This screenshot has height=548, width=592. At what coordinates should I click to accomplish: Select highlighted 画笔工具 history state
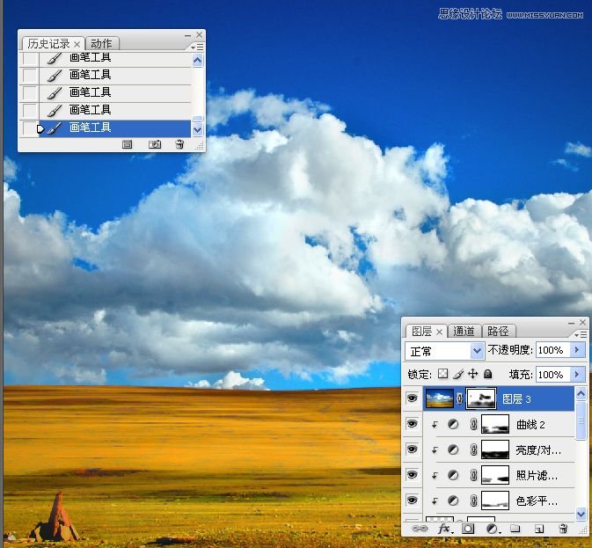(114, 128)
